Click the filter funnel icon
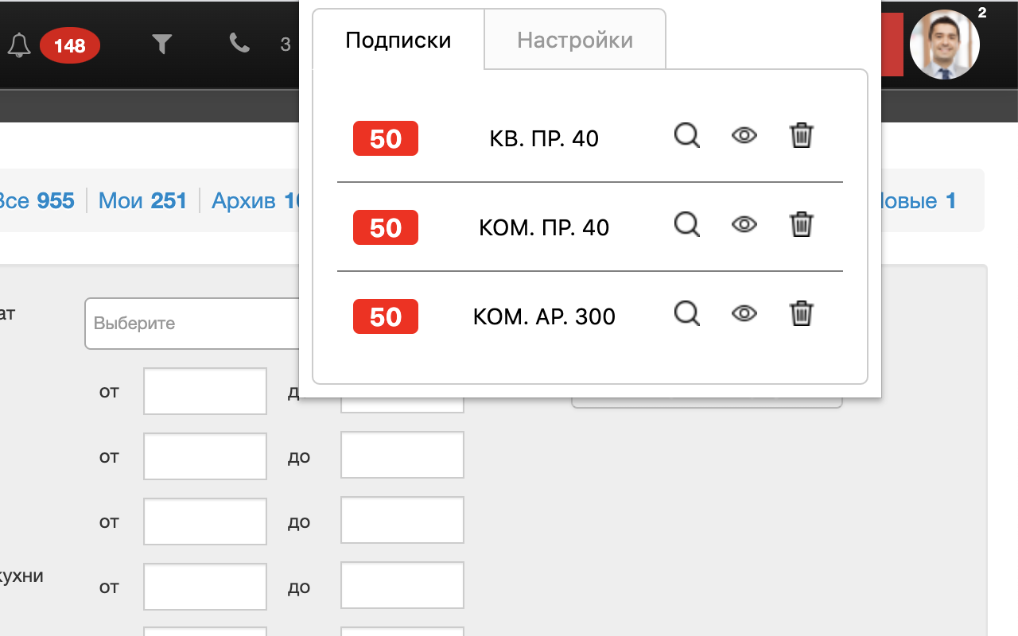Screen dimensions: 1018x636 pos(162,45)
